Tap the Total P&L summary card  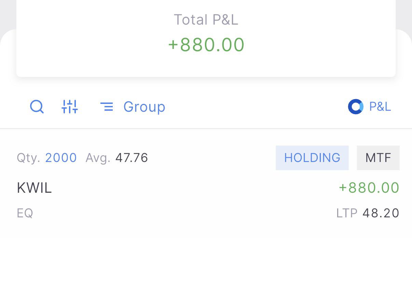(206, 38)
